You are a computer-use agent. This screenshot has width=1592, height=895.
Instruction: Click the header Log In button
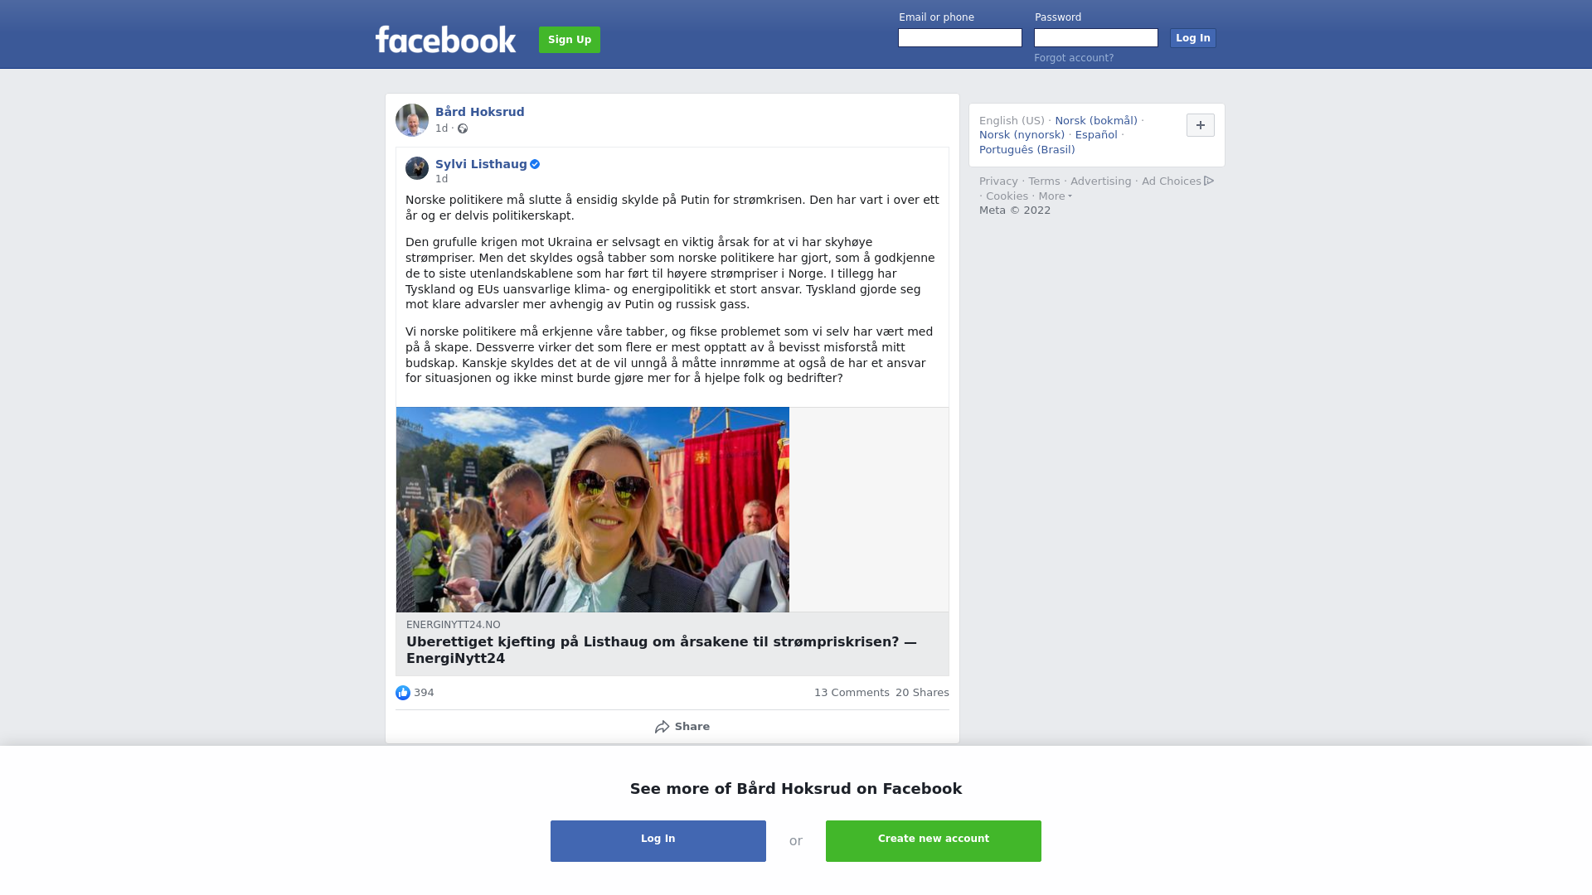coord(1193,38)
